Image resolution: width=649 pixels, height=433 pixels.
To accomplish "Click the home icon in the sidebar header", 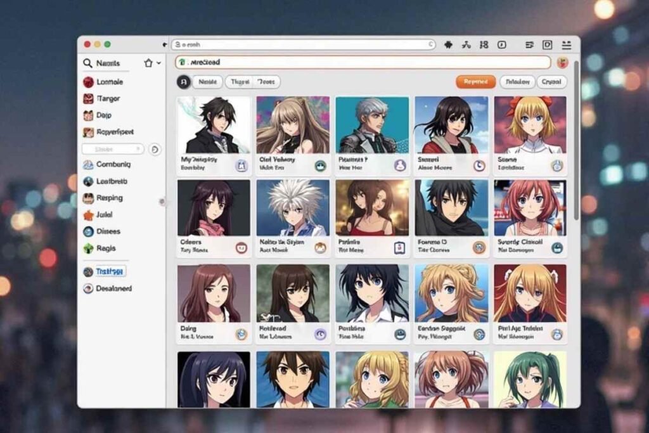I will (148, 63).
